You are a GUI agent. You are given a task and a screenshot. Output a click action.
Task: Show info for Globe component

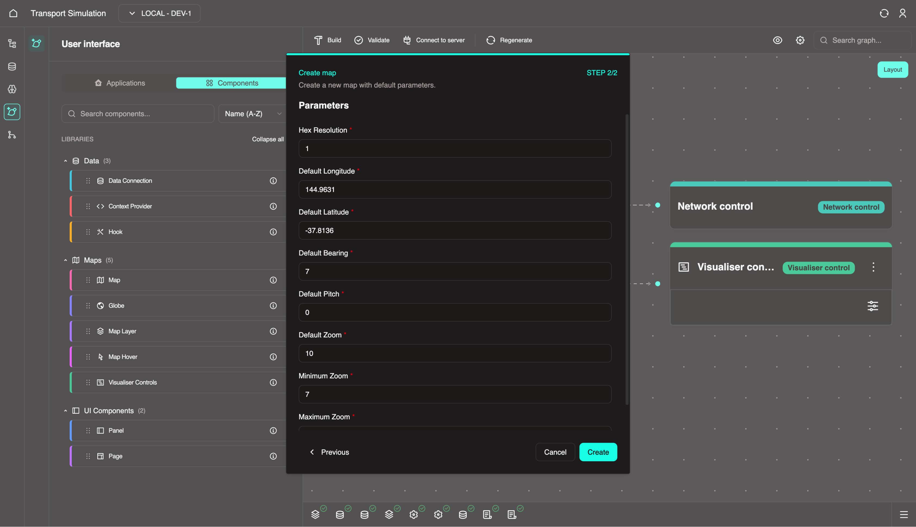pyautogui.click(x=273, y=306)
